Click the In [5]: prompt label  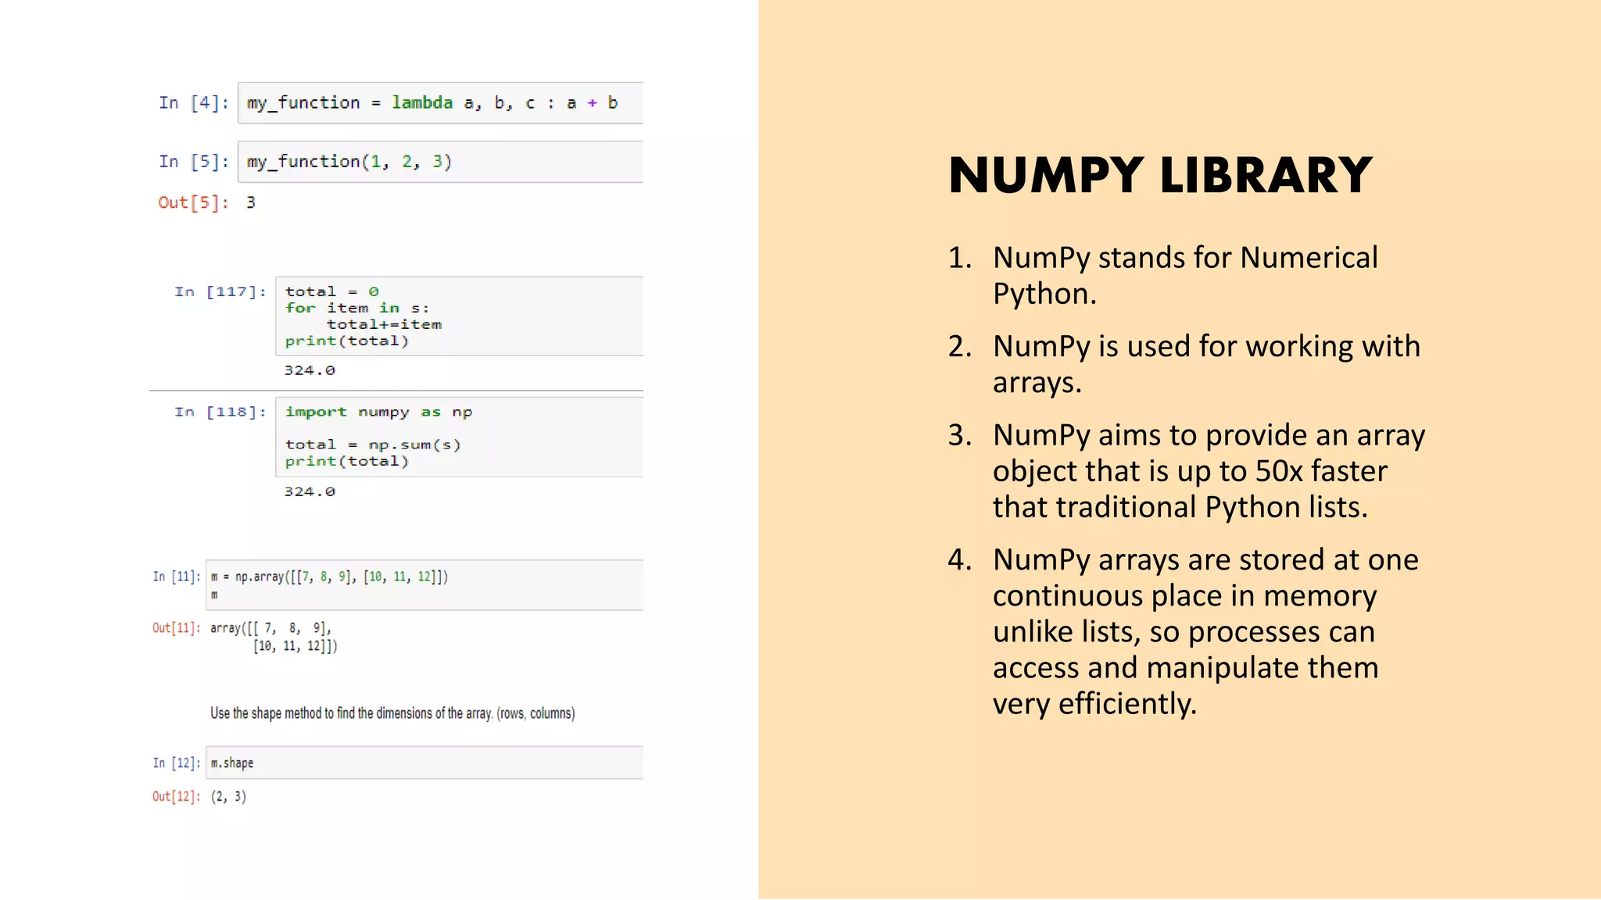pos(194,162)
